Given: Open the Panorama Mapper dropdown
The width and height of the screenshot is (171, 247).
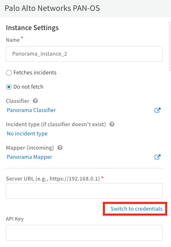Looking at the screenshot, I should (29, 157).
